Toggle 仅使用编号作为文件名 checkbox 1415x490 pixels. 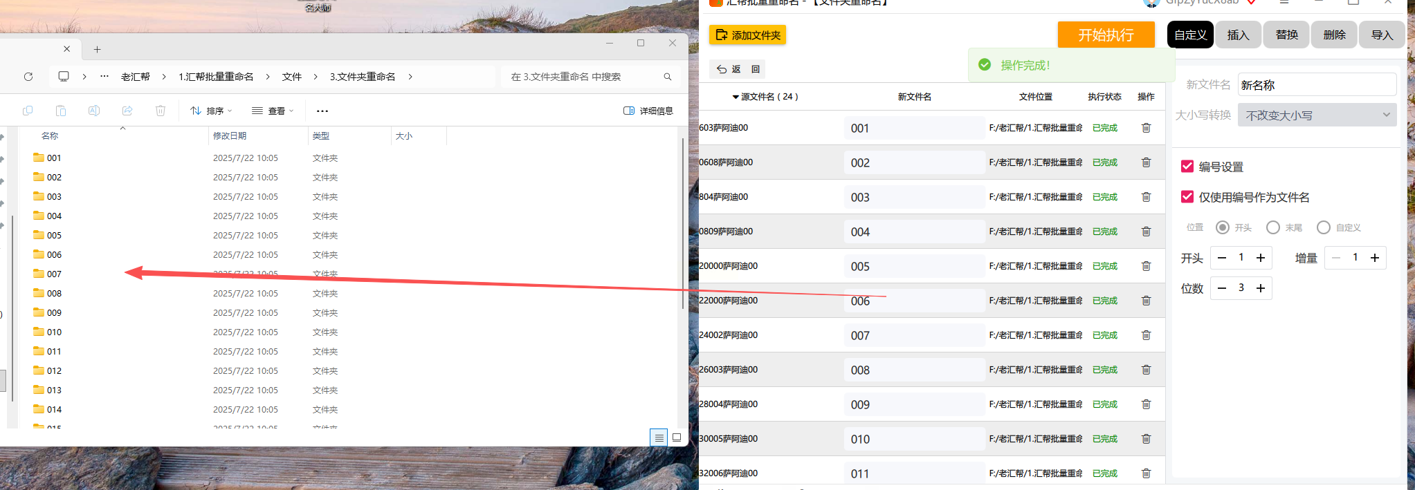click(1187, 197)
